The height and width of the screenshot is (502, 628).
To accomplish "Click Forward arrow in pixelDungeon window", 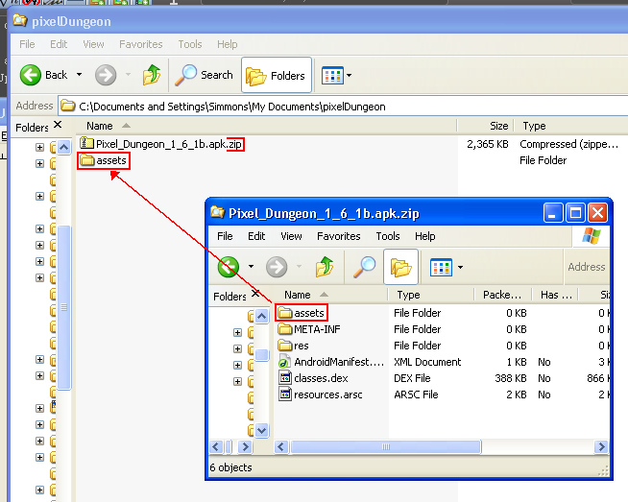I will (x=106, y=75).
